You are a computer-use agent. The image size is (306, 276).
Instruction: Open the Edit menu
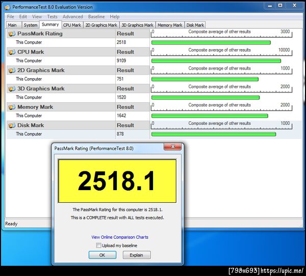click(23, 17)
